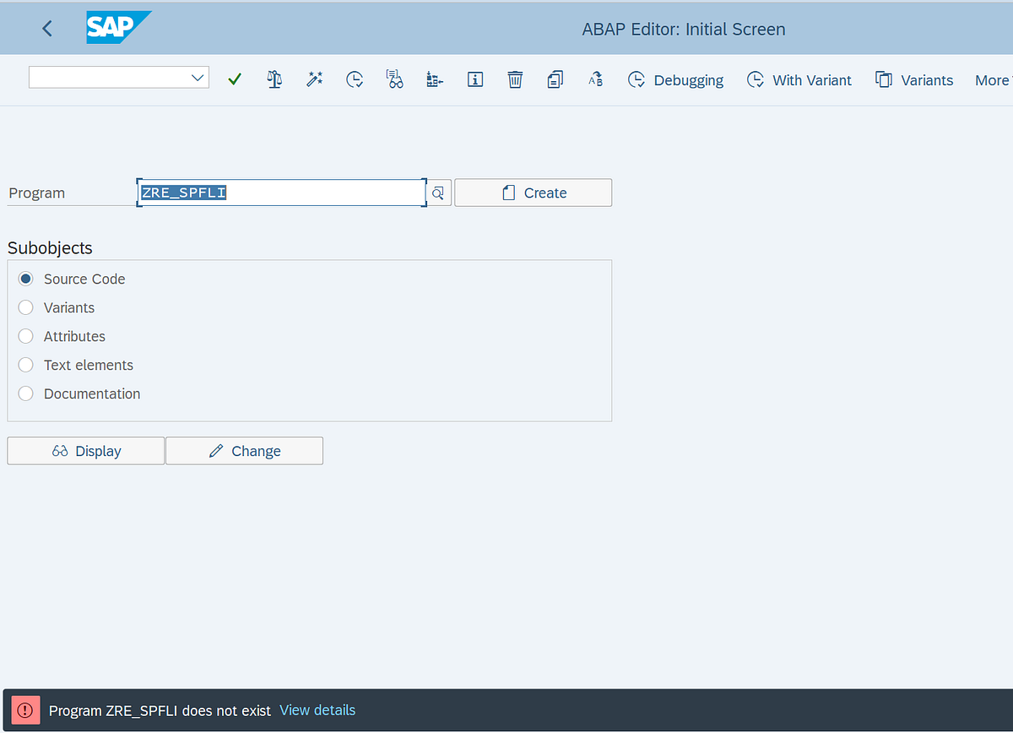Click inside the Program name input field
1013x733 pixels.
(x=279, y=193)
